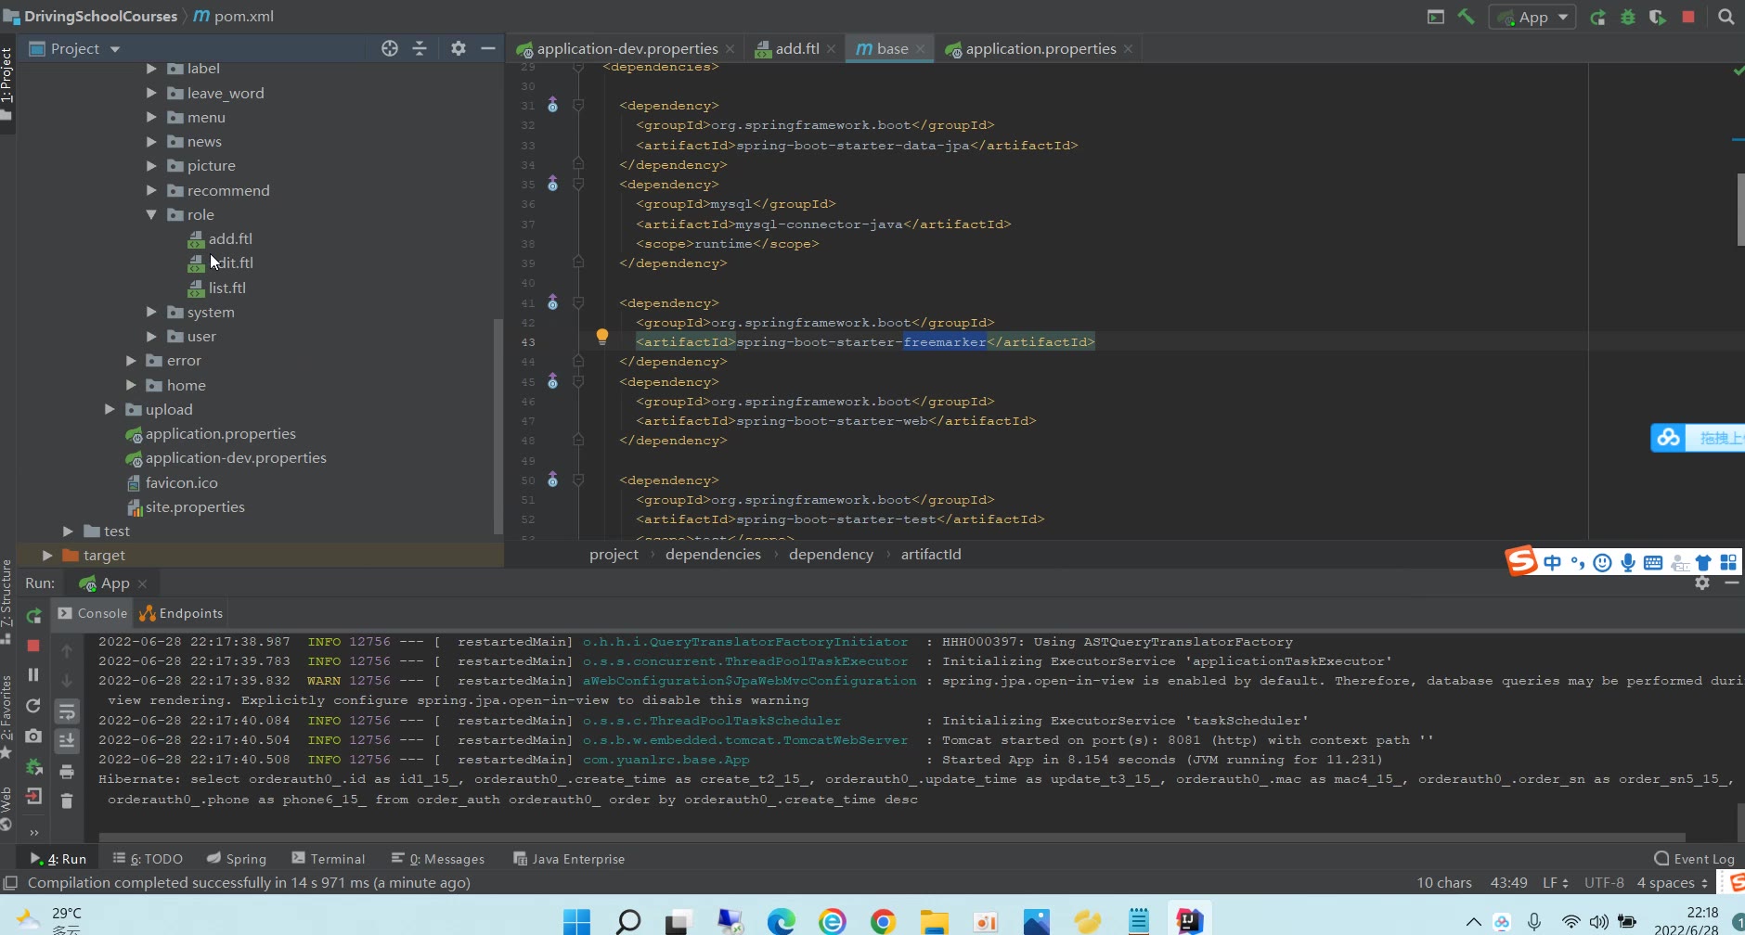Collapse all in Project panel
1745x935 pixels.
pyautogui.click(x=420, y=48)
